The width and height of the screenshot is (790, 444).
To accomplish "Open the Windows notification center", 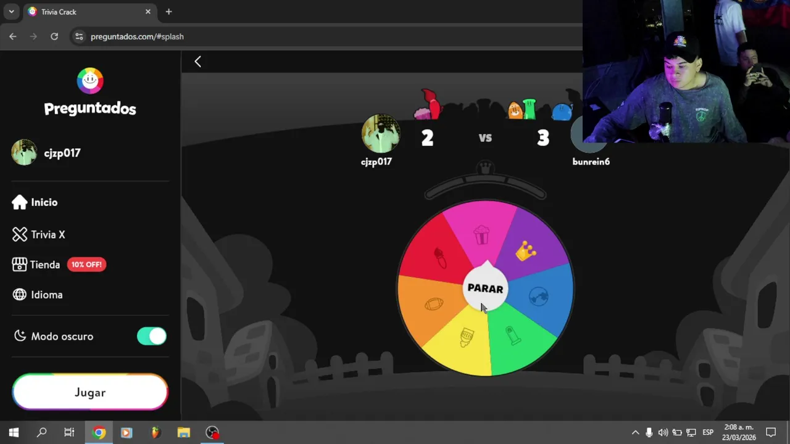I will coord(771,432).
